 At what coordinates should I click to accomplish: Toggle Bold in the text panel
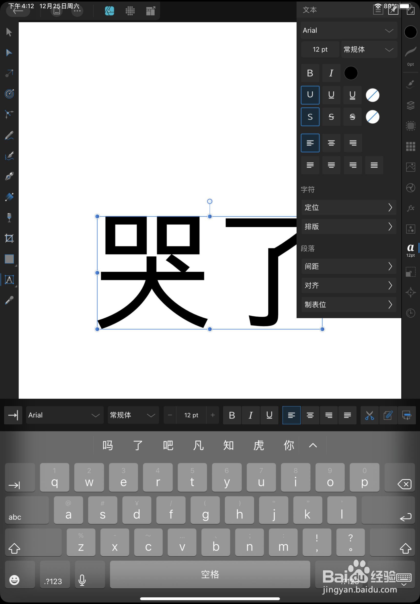click(x=310, y=73)
